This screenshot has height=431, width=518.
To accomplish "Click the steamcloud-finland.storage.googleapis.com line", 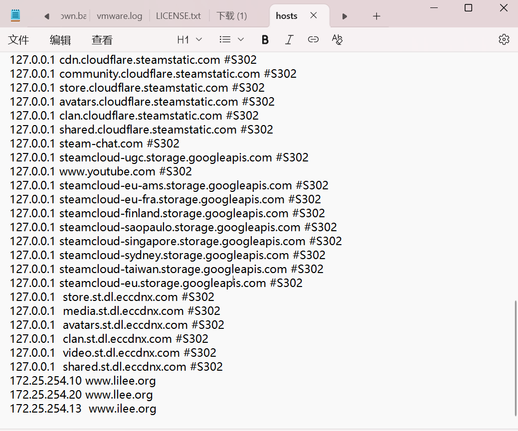I will 167,213.
